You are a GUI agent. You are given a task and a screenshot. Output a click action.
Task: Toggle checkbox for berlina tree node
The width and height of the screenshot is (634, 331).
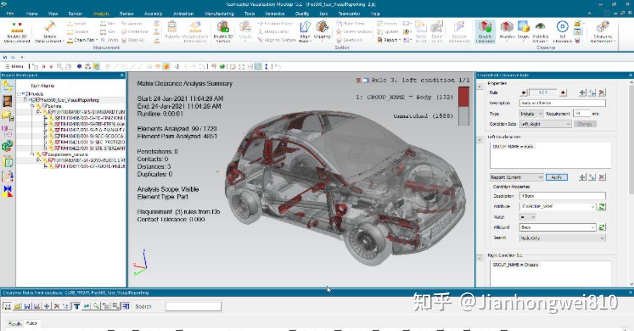44,106
